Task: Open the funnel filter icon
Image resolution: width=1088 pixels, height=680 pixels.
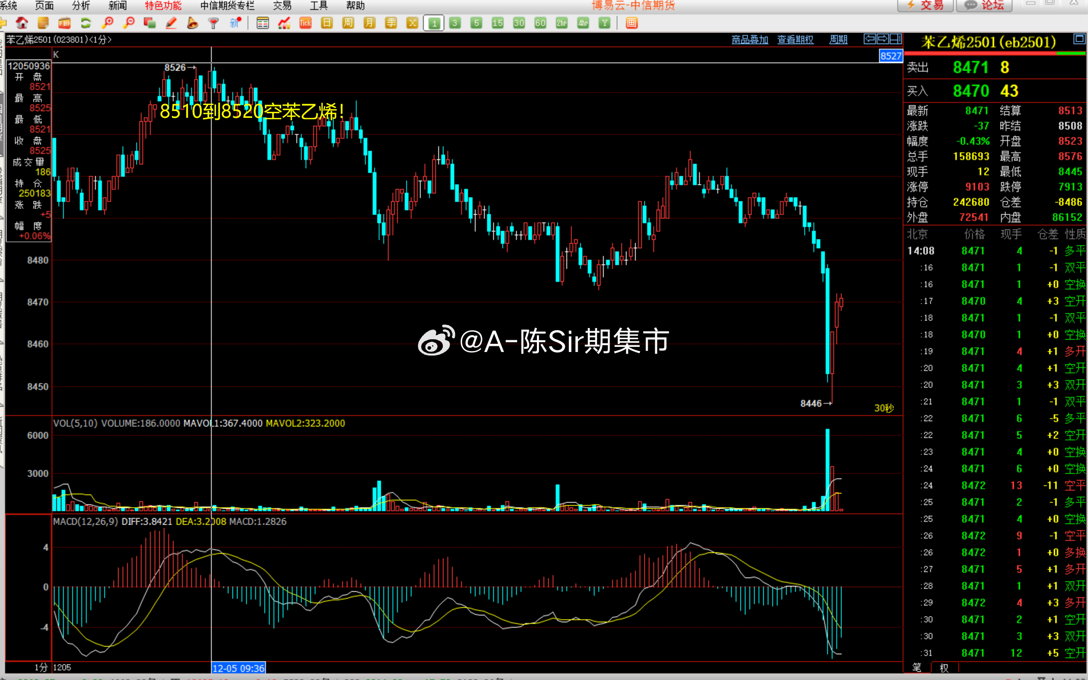Action: 214,23
